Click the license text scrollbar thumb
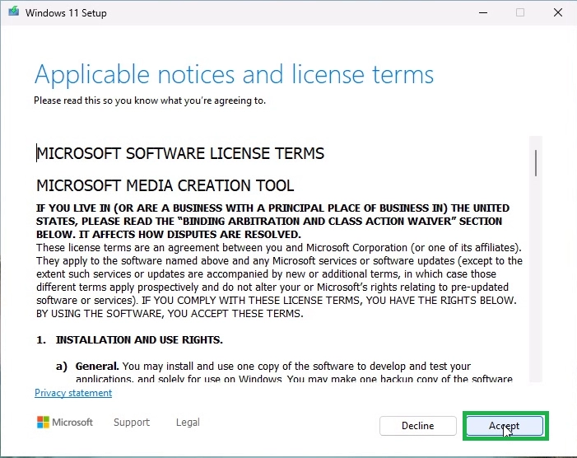The image size is (577, 458). coord(535,163)
